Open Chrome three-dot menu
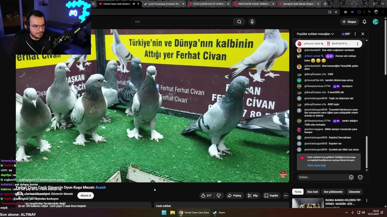 (x=383, y=12)
